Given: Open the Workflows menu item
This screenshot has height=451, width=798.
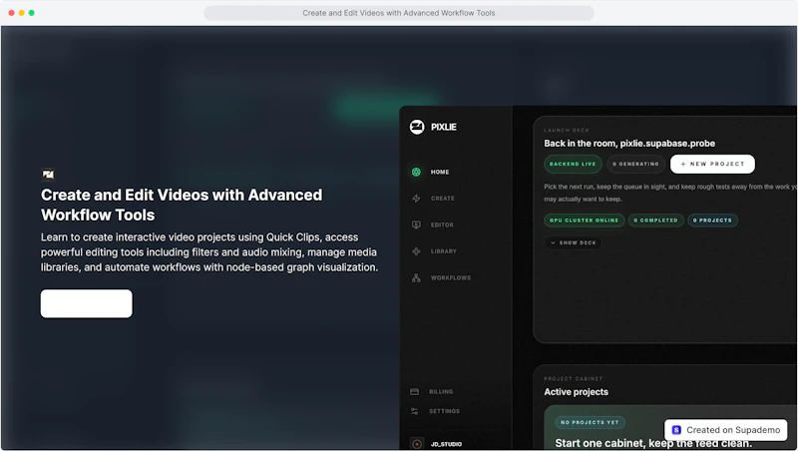Looking at the screenshot, I should 451,278.
